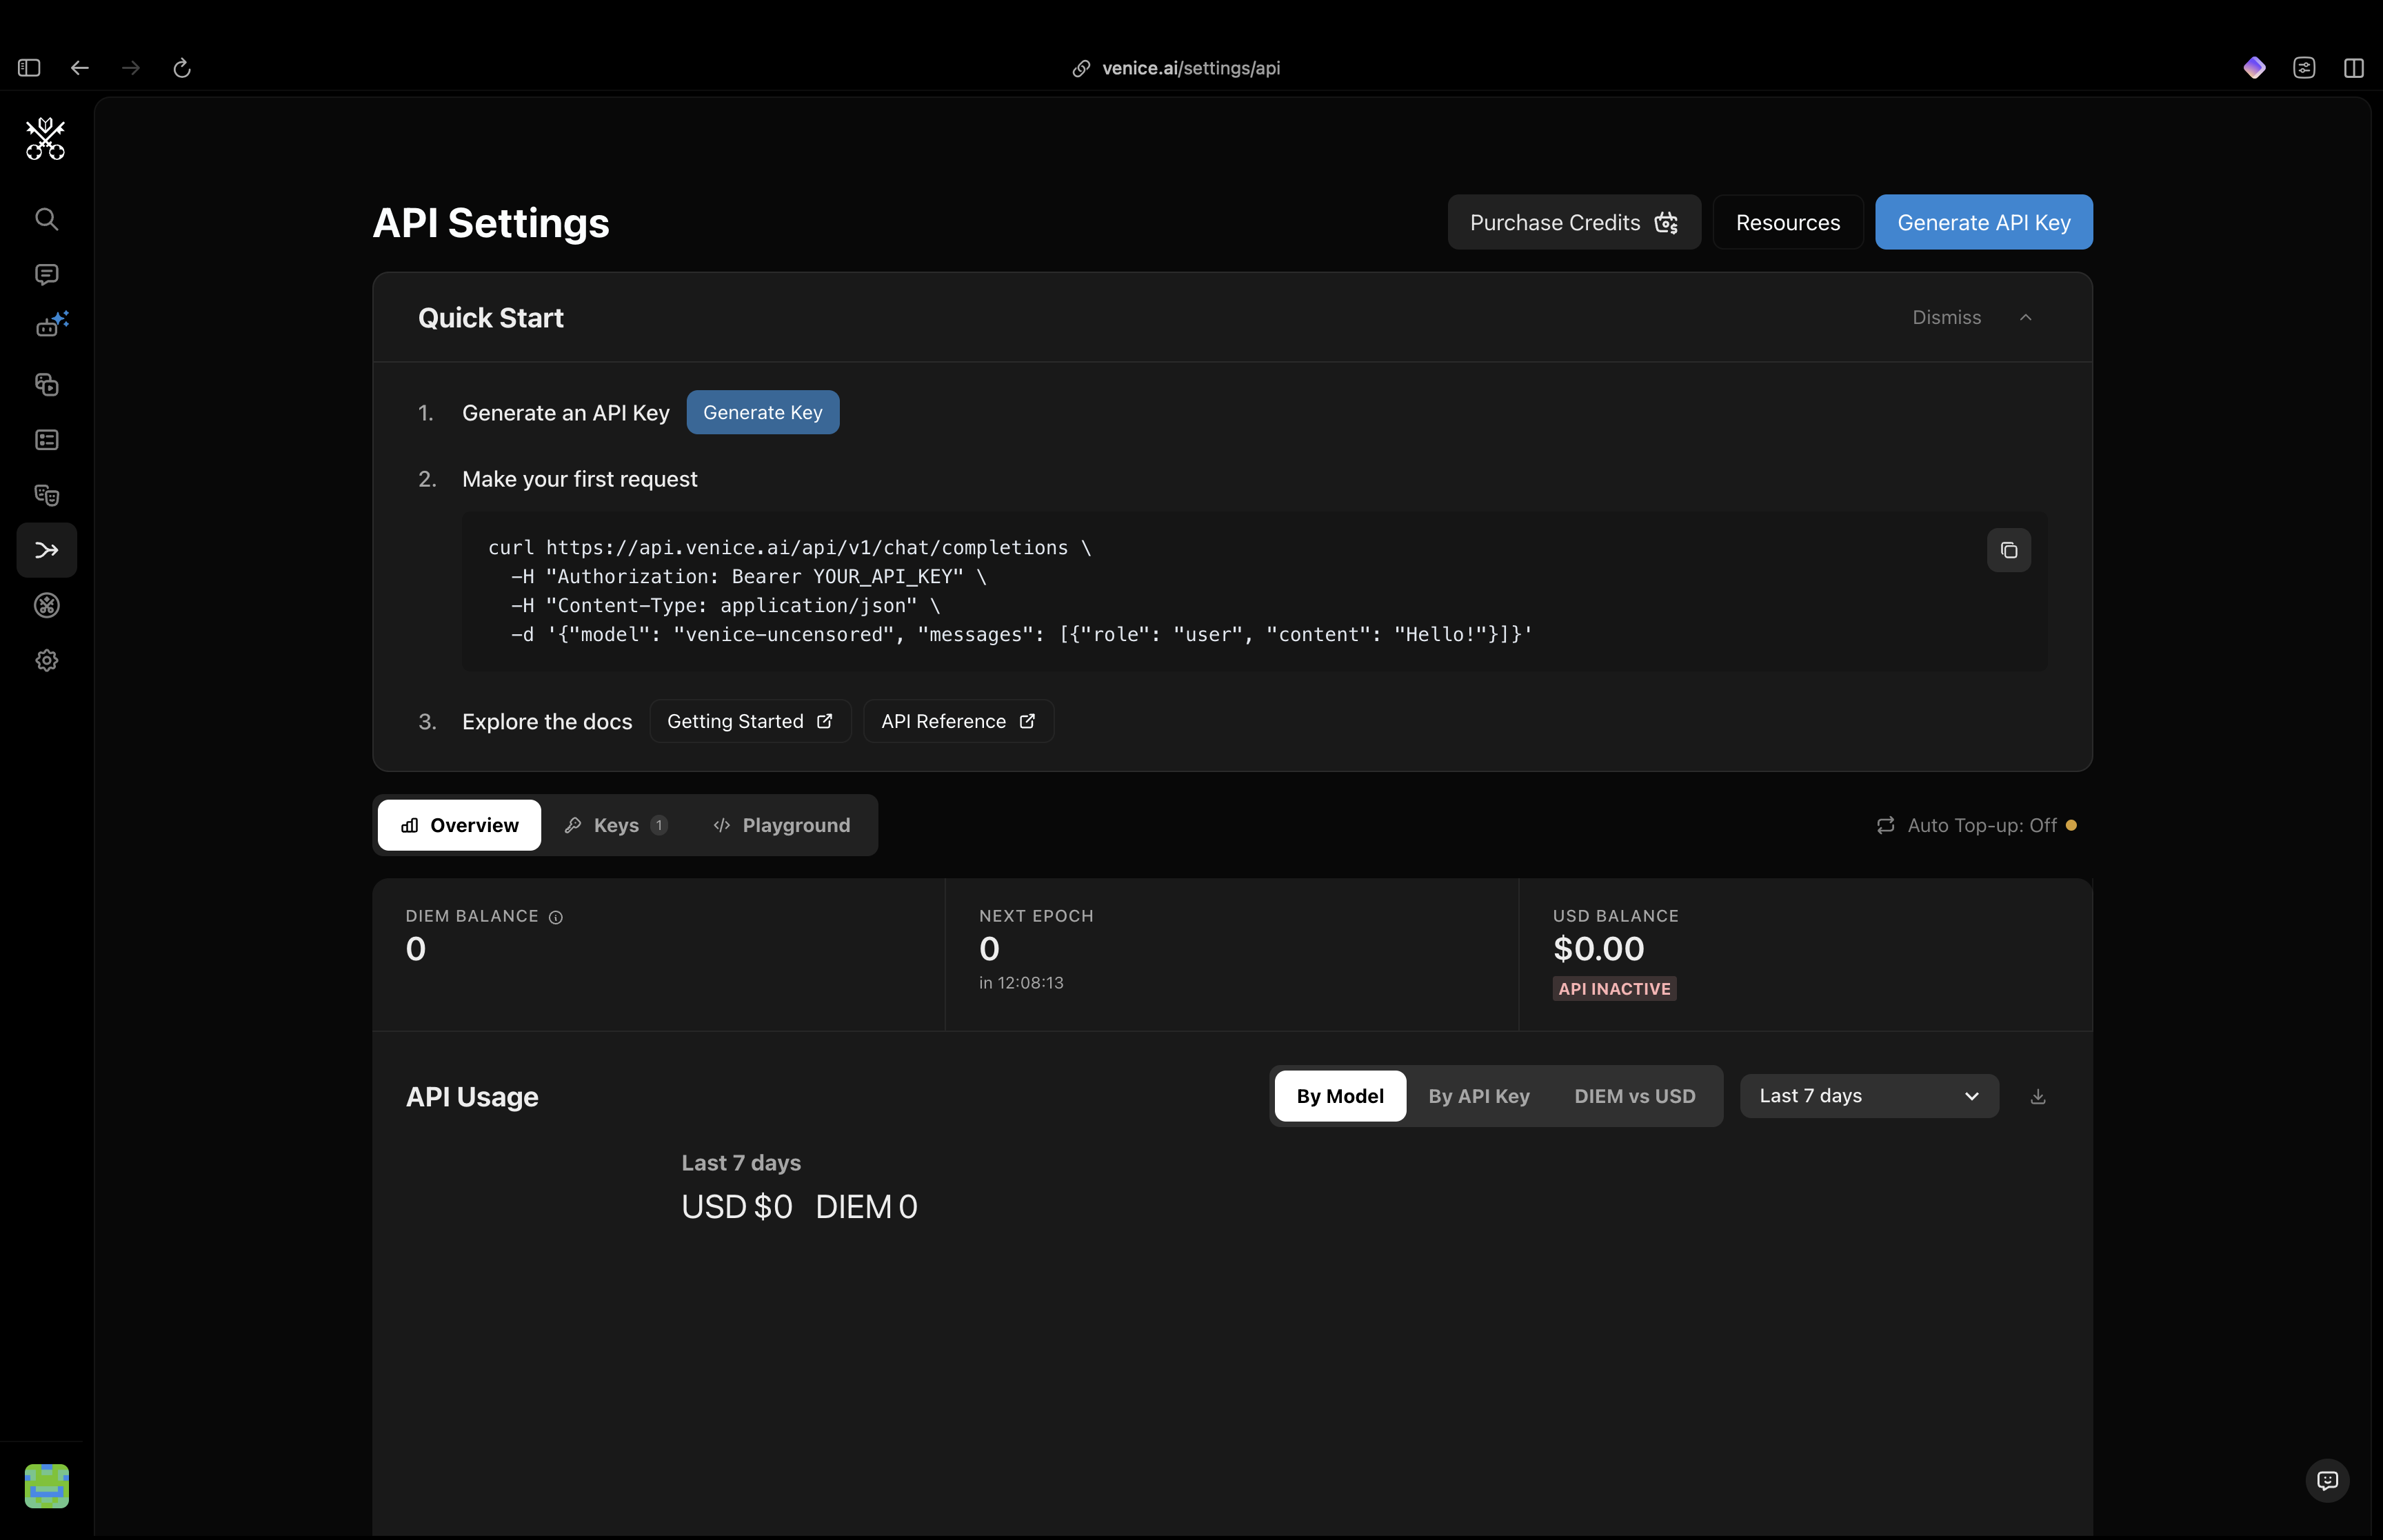Image resolution: width=2383 pixels, height=1540 pixels.
Task: Go back with the browser back arrow
Action: point(80,68)
